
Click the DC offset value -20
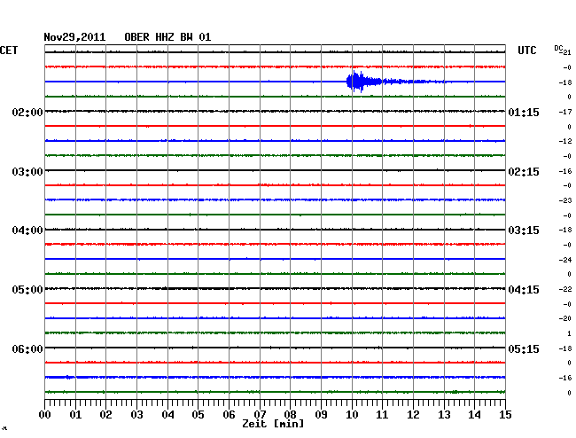(565, 318)
